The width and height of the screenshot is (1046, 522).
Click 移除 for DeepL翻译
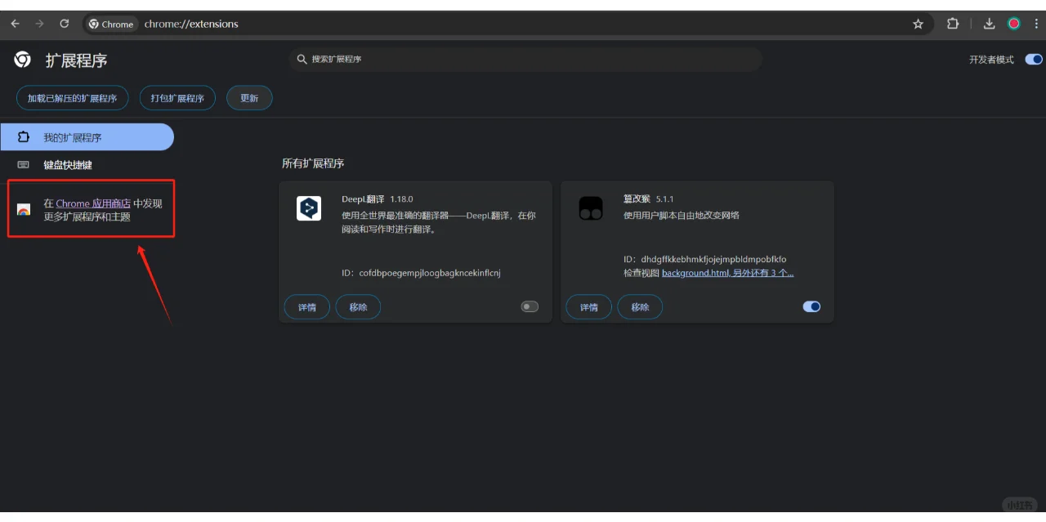(x=358, y=307)
